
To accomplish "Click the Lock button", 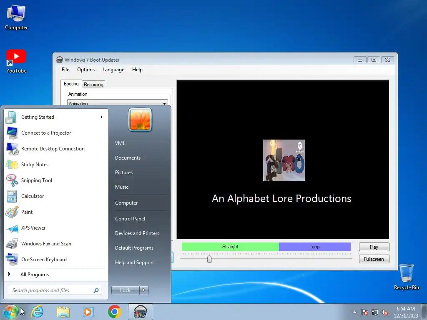I will pyautogui.click(x=125, y=290).
